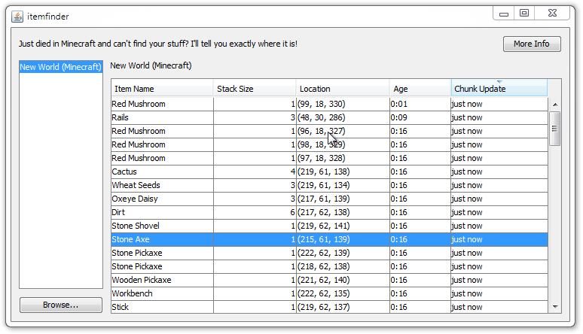
Task: Click location cell (217, 62, 138)
Action: (x=343, y=212)
